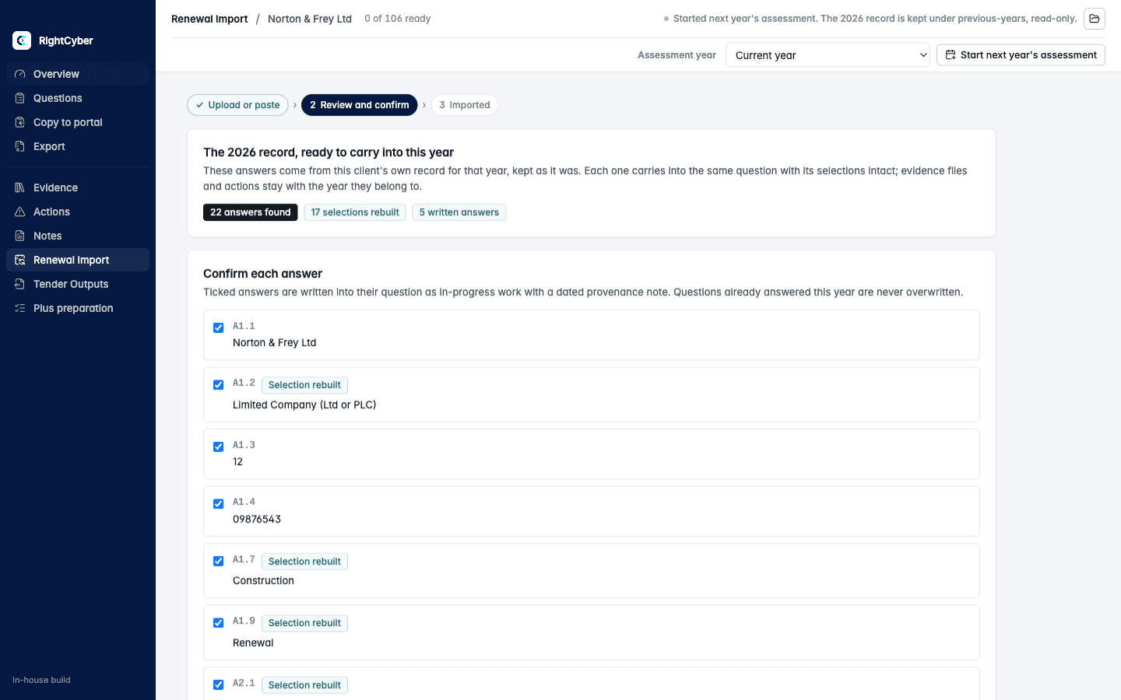Toggle the A1.3 checkbox with value 12
This screenshot has height=700, width=1121.
(219, 446)
